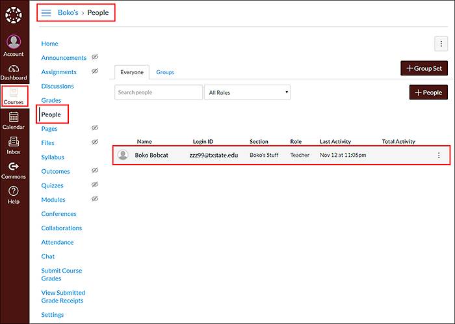Open Attendance in course navigation
This screenshot has width=455, height=324.
pos(57,243)
